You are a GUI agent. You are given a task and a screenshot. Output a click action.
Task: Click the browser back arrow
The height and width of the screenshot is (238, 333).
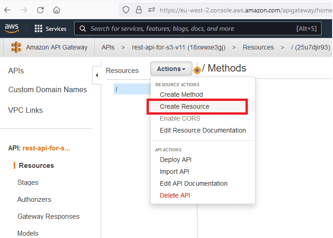click(8, 10)
